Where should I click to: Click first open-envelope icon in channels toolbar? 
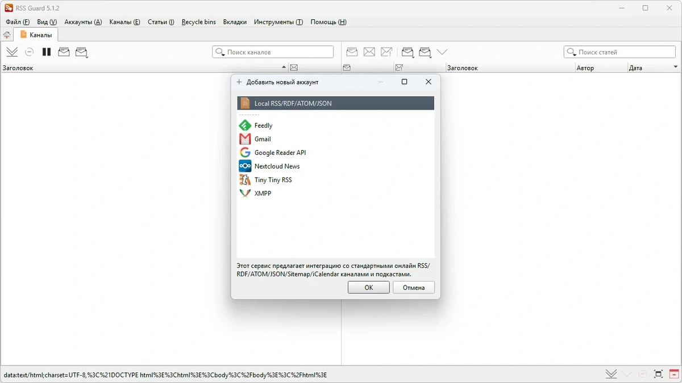64,52
